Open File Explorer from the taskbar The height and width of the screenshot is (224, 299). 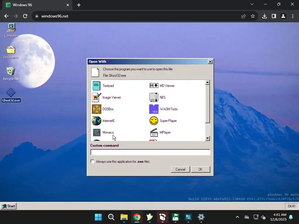124,217
